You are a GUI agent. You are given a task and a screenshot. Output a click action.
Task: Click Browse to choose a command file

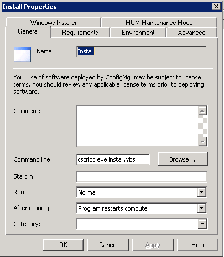point(183,159)
